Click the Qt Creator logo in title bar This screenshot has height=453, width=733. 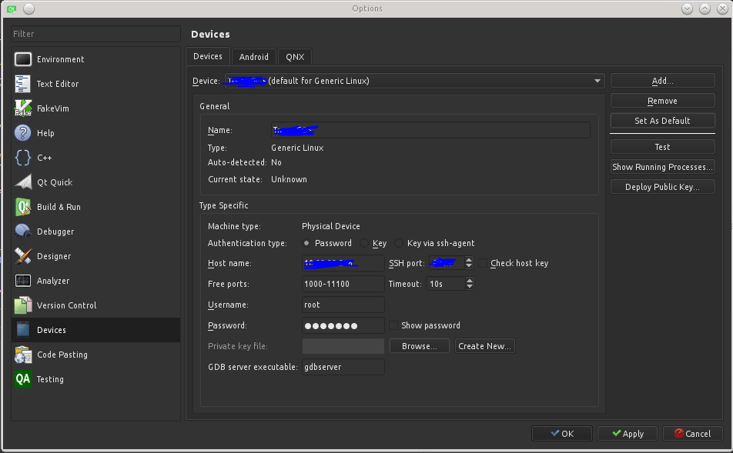(12, 9)
